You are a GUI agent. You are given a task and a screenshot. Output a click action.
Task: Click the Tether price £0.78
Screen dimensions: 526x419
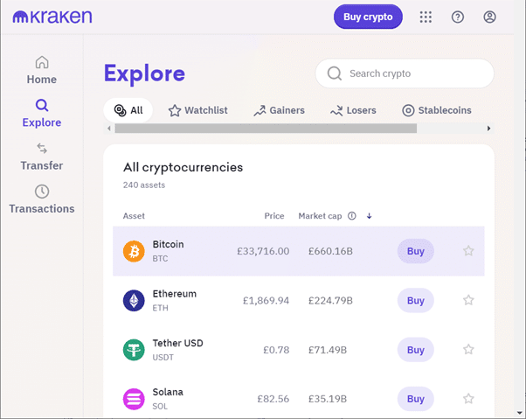tap(276, 350)
